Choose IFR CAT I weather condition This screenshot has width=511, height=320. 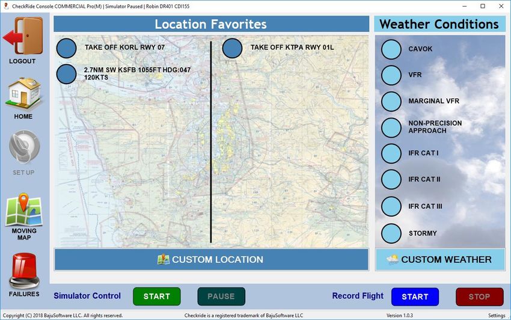coord(391,153)
